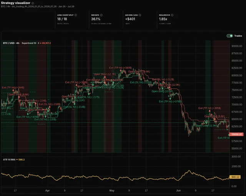Click the Open Long (13.8K) trade label
246x196 pixels.
pos(162,91)
